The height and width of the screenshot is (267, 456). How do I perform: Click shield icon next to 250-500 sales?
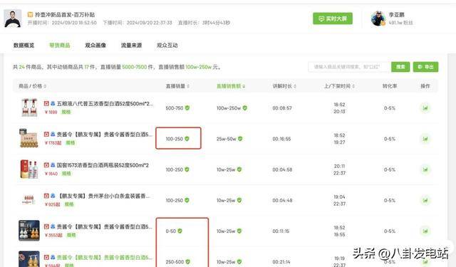pos(188,262)
